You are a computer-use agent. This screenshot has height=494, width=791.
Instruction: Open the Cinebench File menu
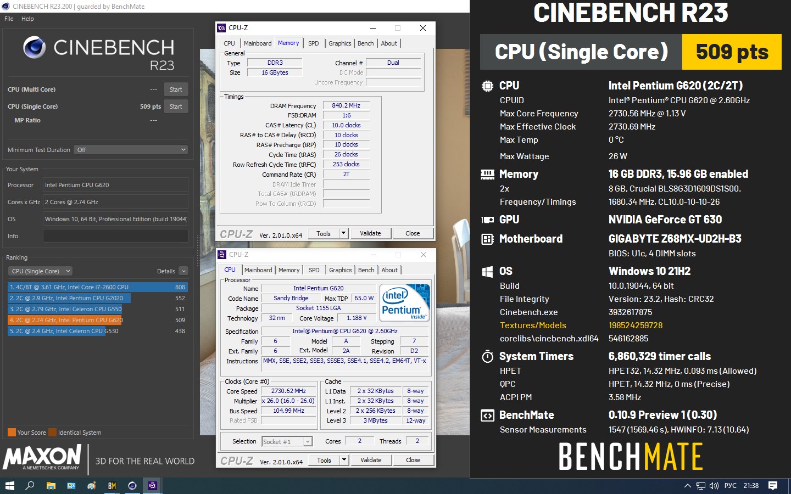coord(9,19)
